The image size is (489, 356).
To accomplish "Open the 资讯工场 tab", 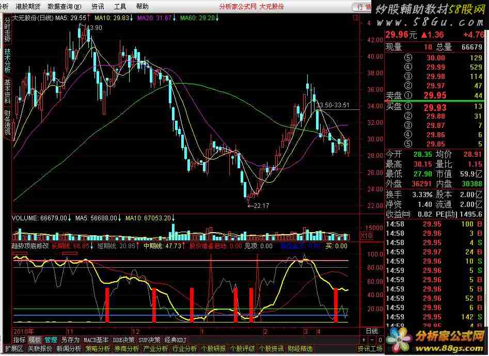I will (x=370, y=348).
